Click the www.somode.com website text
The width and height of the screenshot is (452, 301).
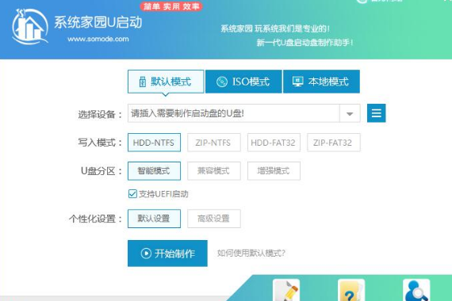coord(98,39)
